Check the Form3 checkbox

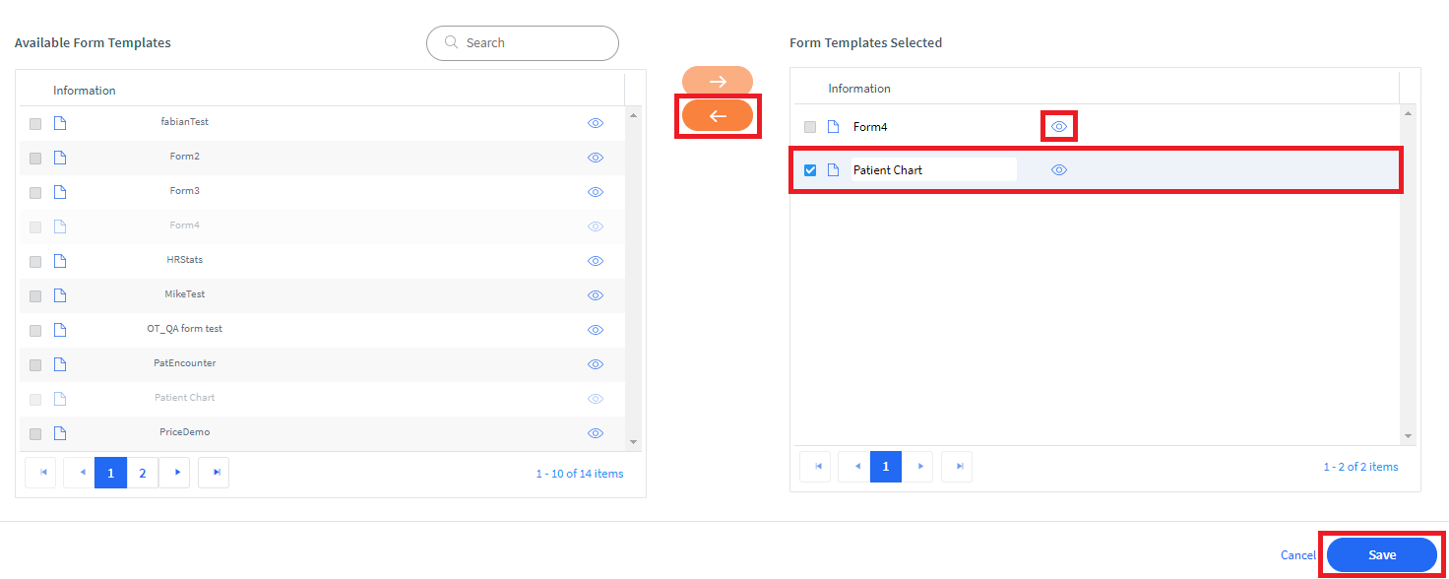coord(35,193)
